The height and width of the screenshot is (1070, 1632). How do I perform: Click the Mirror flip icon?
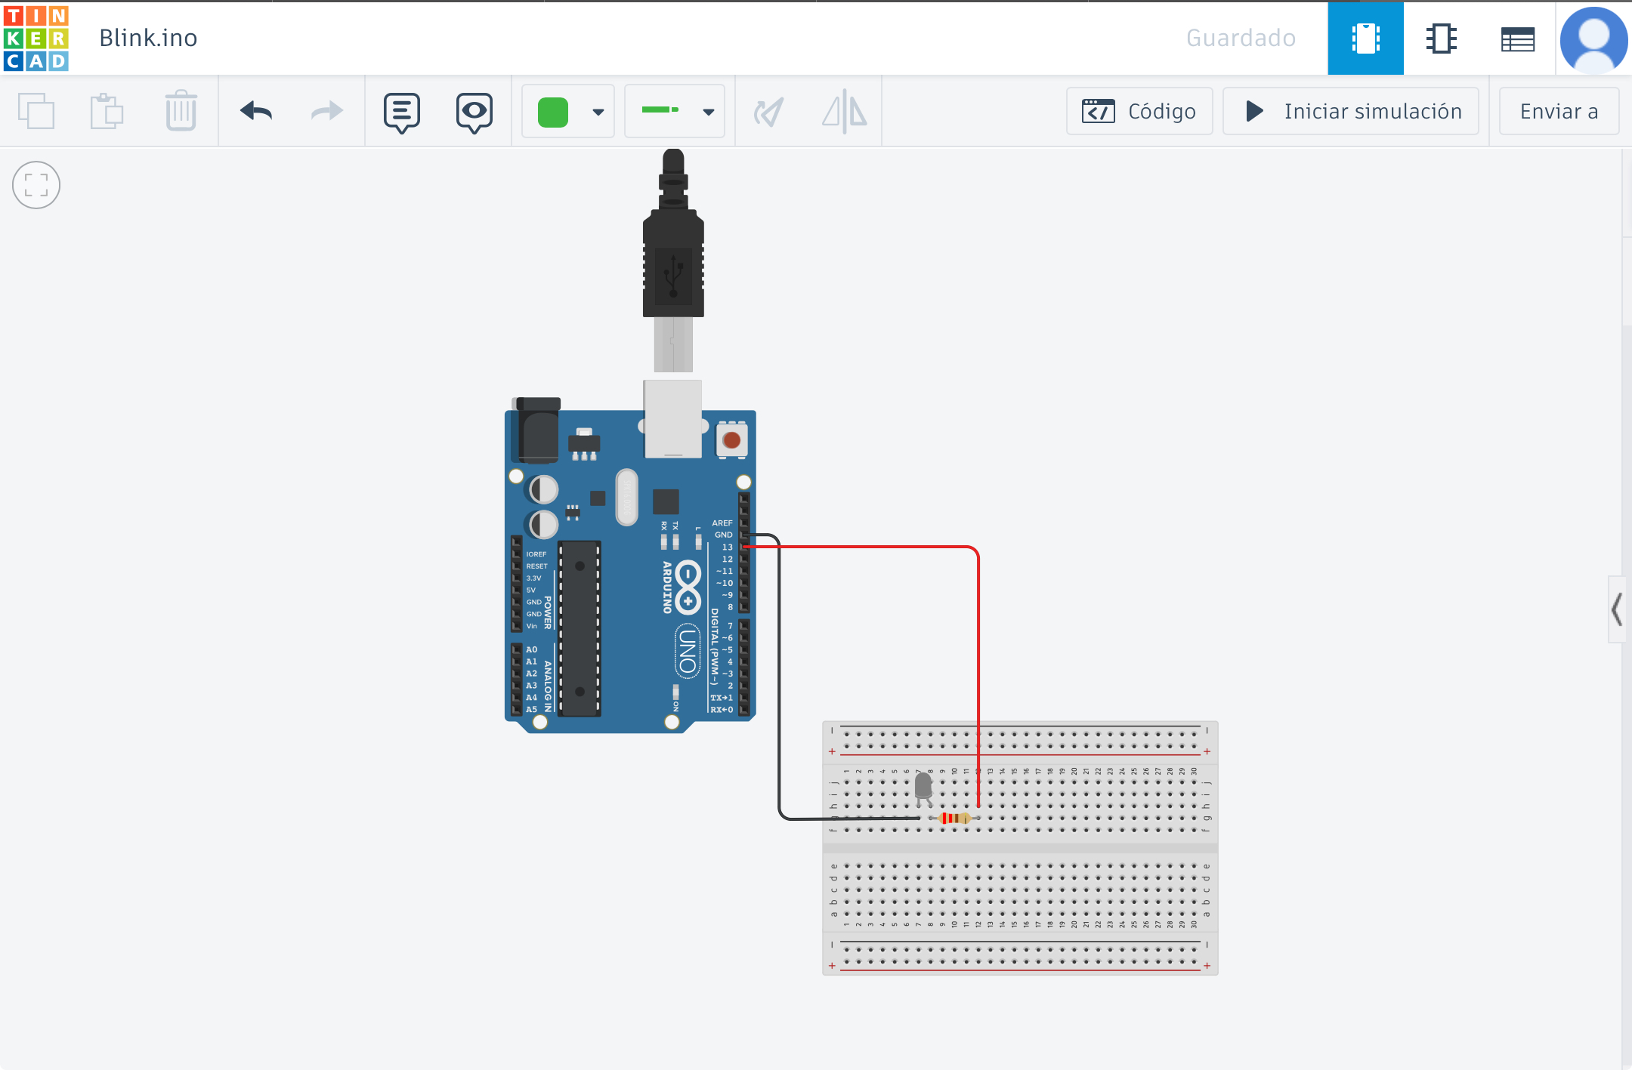click(x=844, y=112)
